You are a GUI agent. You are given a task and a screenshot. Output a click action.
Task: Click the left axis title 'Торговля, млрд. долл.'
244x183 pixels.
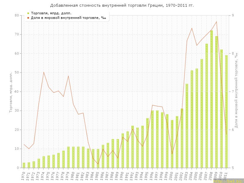(11, 92)
